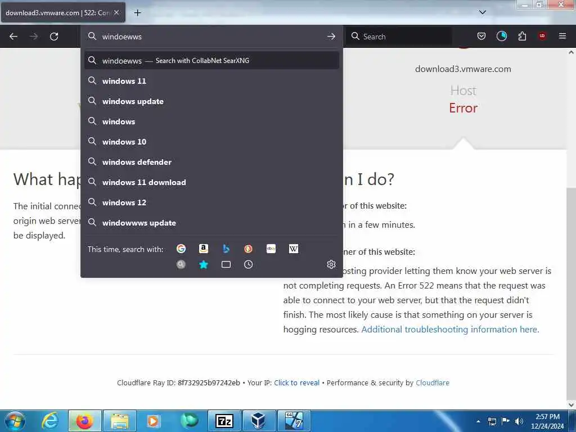The width and height of the screenshot is (576, 432).
Task: Reload the current page
Action: coord(54,37)
